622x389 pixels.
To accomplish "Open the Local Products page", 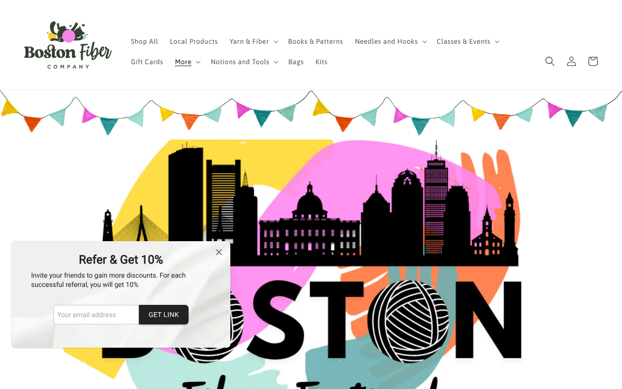I will 193,42.
